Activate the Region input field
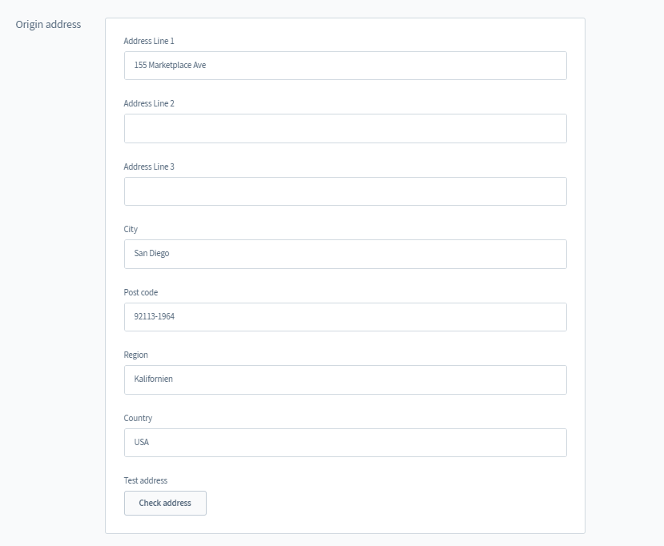 345,379
